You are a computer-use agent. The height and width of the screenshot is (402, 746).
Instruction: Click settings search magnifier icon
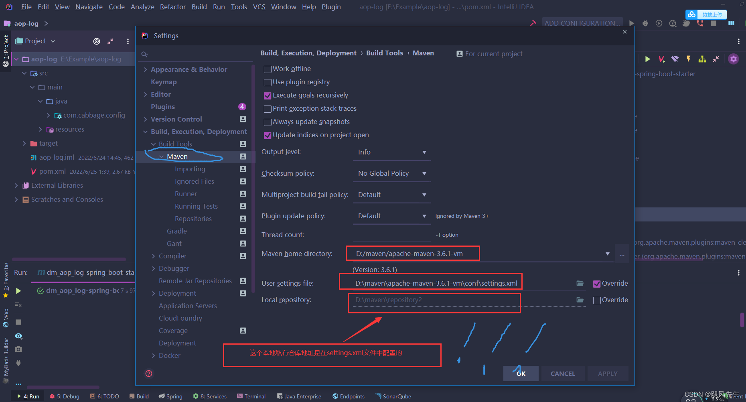tap(145, 54)
